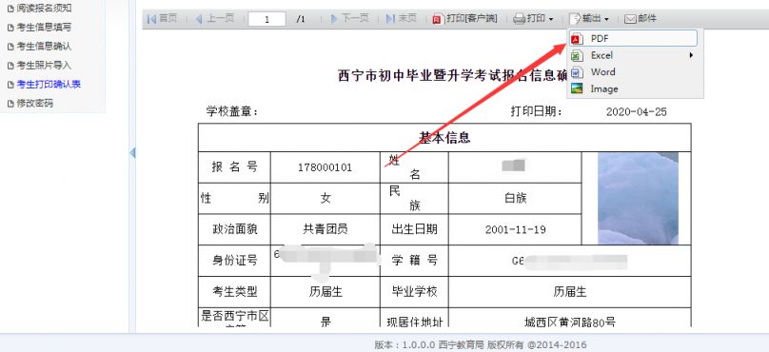Click the red client-print icon
Viewport: 769px width, 352px height.
[438, 19]
